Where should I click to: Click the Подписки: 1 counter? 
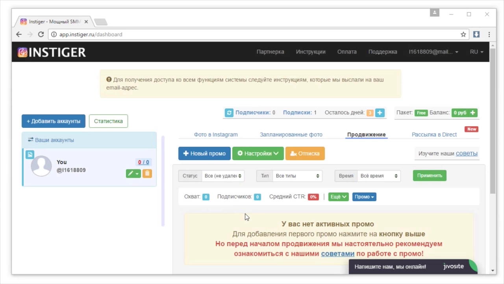[300, 113]
